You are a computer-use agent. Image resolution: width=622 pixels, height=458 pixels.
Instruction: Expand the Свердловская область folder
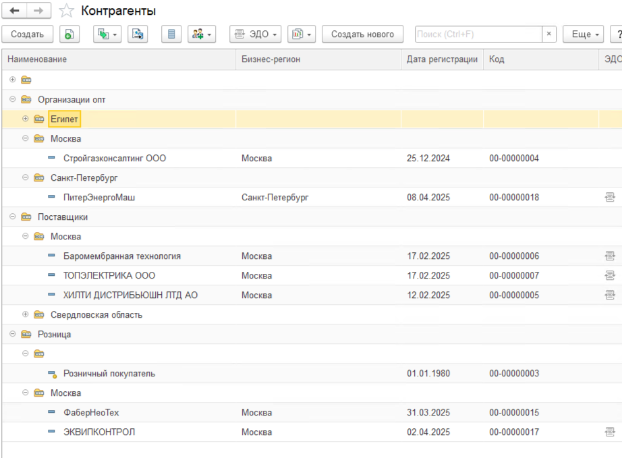tap(26, 314)
